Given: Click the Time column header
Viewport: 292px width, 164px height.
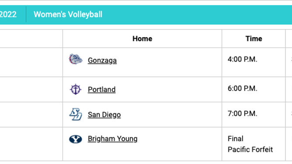Looking at the screenshot, I should tap(254, 39).
